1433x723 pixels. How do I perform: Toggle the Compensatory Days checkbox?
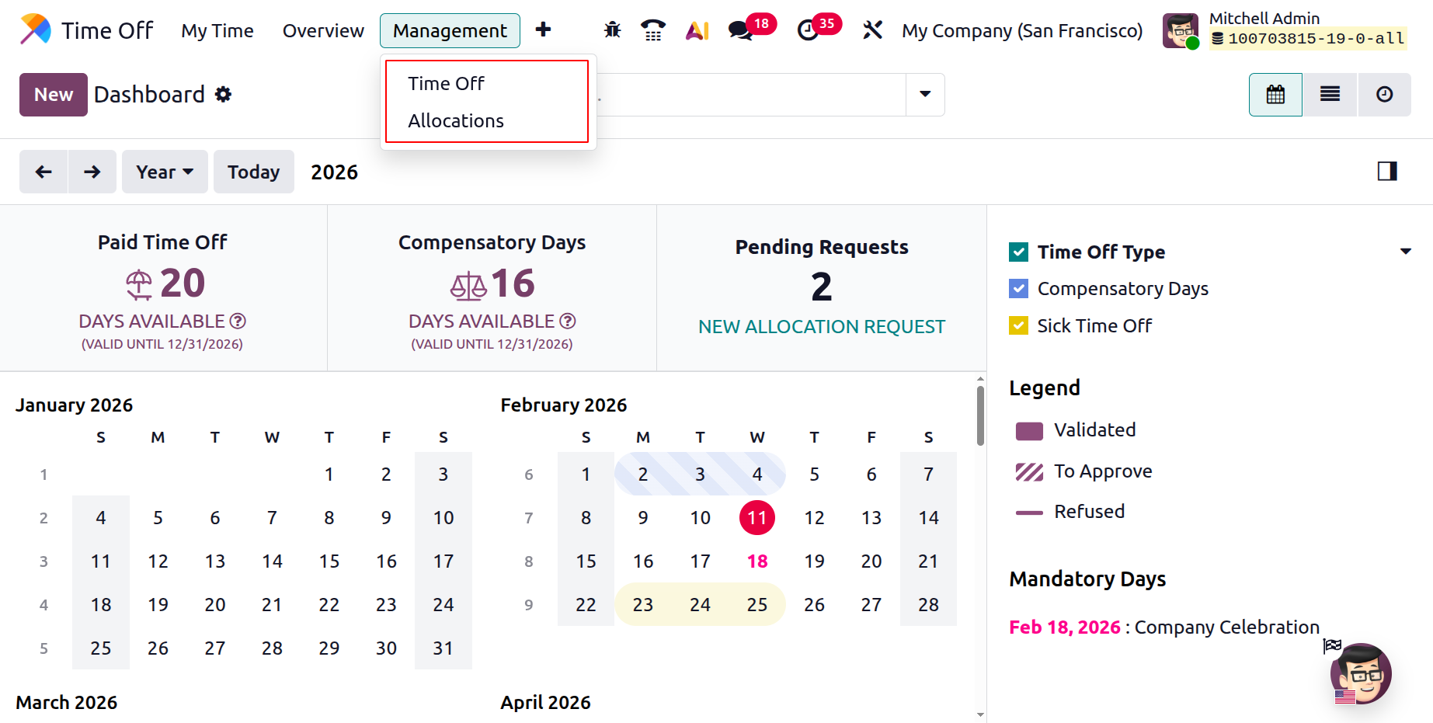click(x=1018, y=289)
